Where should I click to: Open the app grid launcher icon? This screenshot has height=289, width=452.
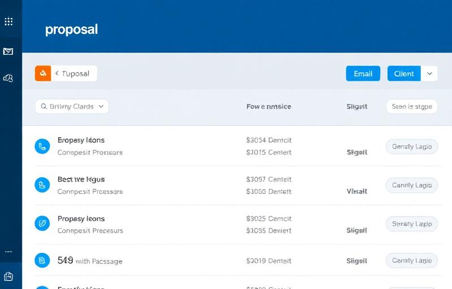click(8, 22)
